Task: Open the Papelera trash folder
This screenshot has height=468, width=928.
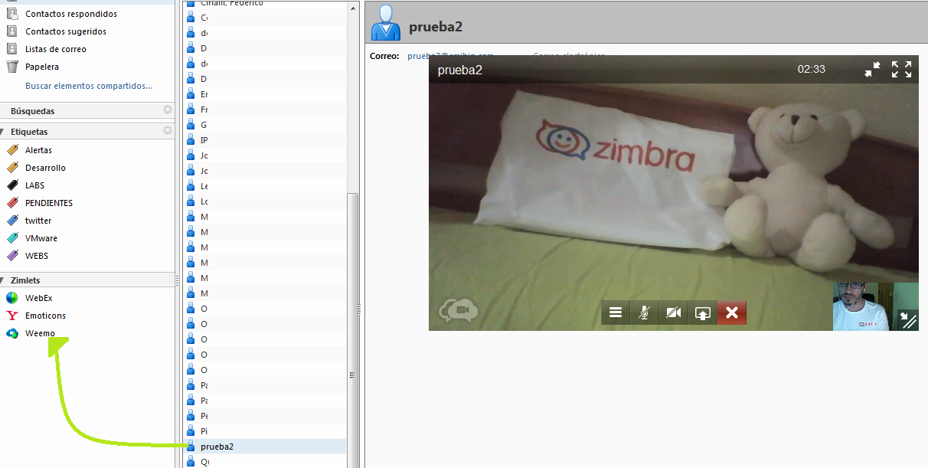Action: pyautogui.click(x=42, y=67)
